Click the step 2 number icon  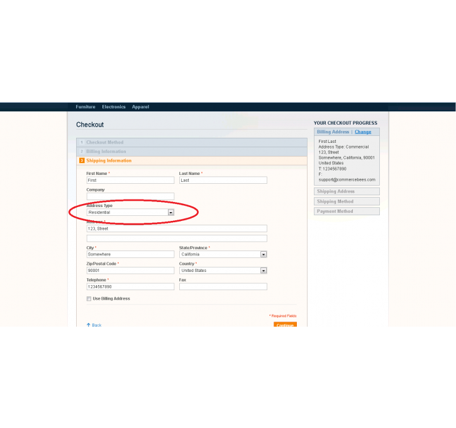point(82,152)
